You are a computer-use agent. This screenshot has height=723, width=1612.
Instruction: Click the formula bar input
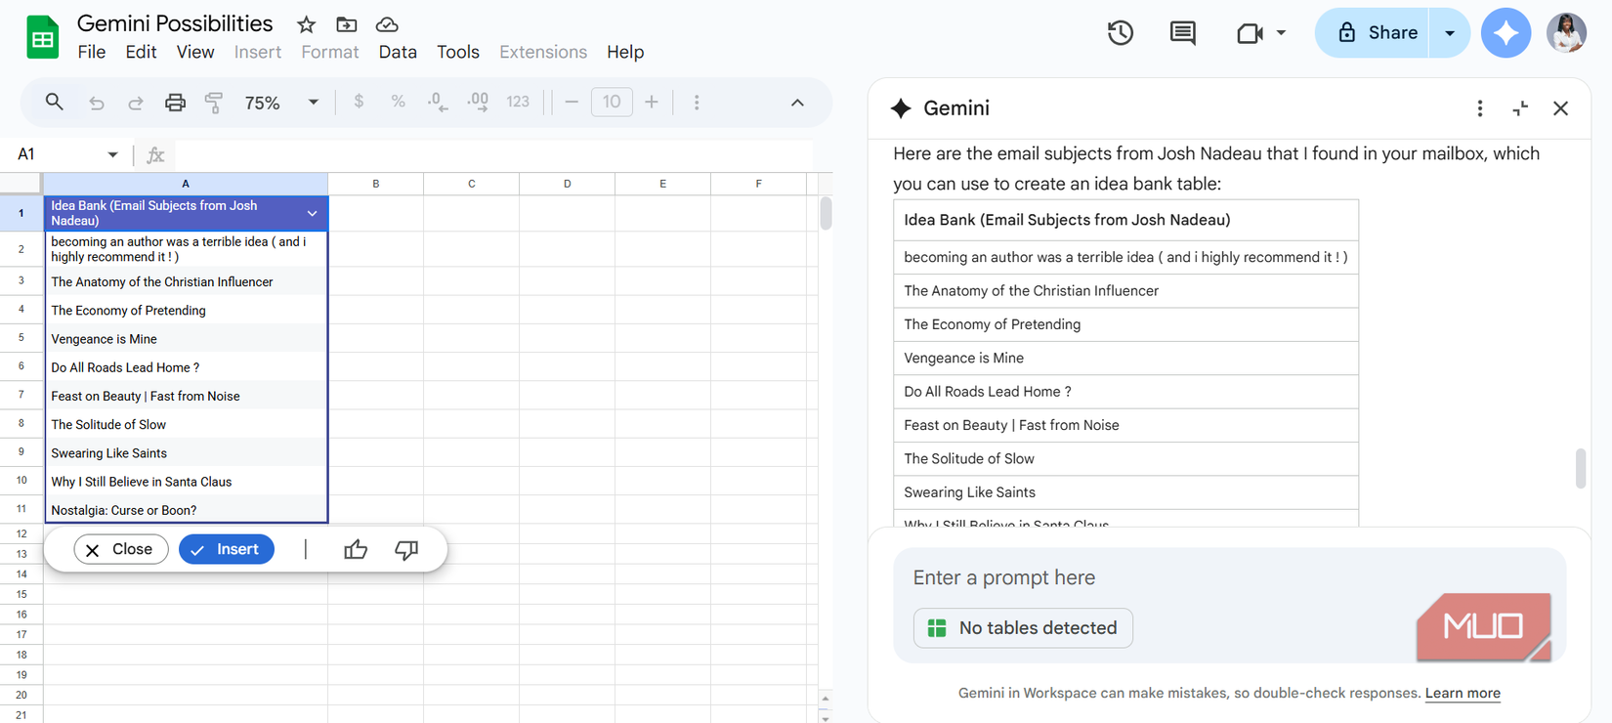tap(493, 154)
